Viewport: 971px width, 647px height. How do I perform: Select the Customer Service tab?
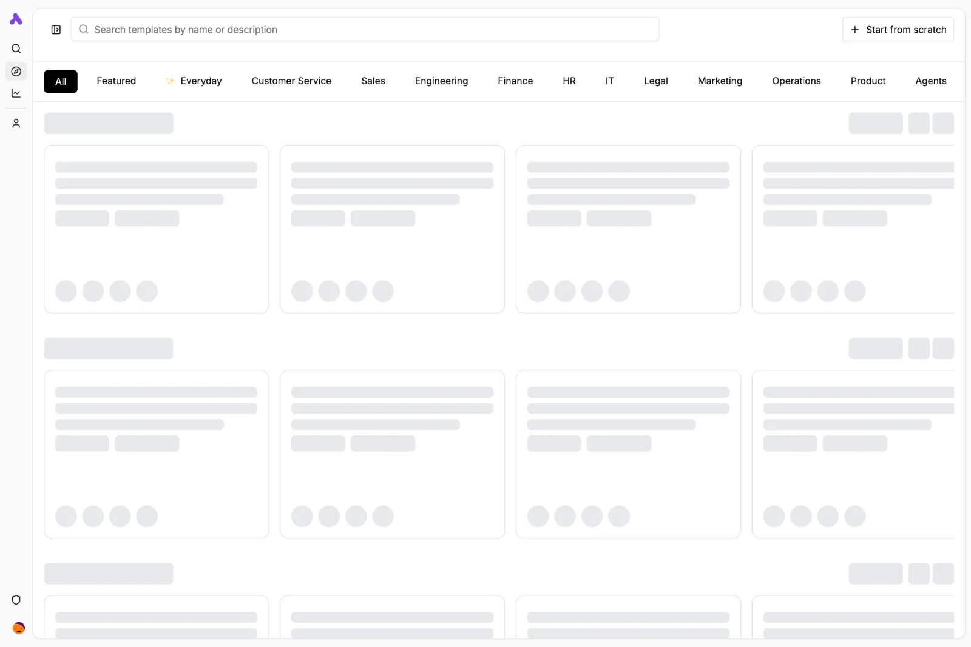pyautogui.click(x=291, y=81)
